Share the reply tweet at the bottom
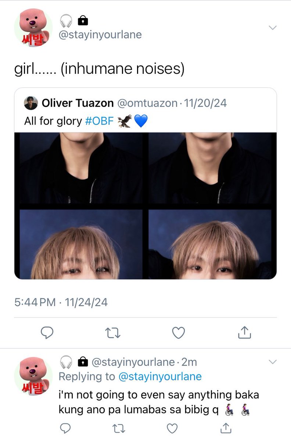The height and width of the screenshot is (441, 291). point(226,428)
